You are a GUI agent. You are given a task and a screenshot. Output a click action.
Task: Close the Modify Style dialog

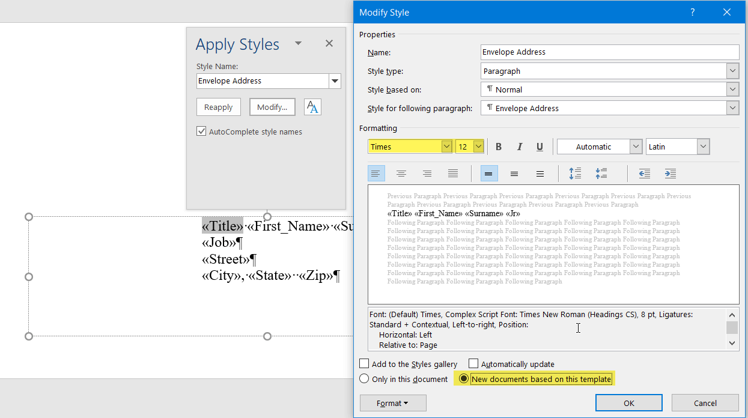(727, 12)
